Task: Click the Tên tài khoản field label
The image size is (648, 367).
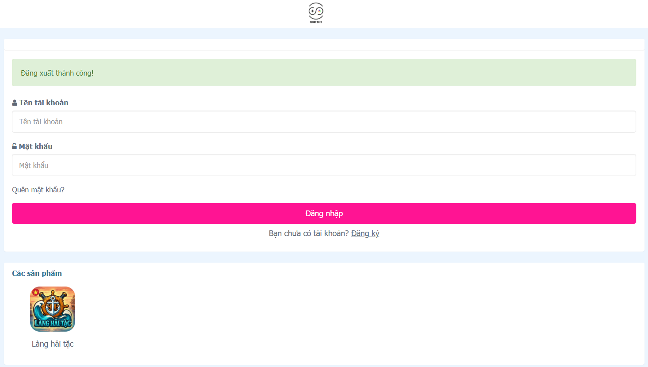Action: (x=44, y=103)
